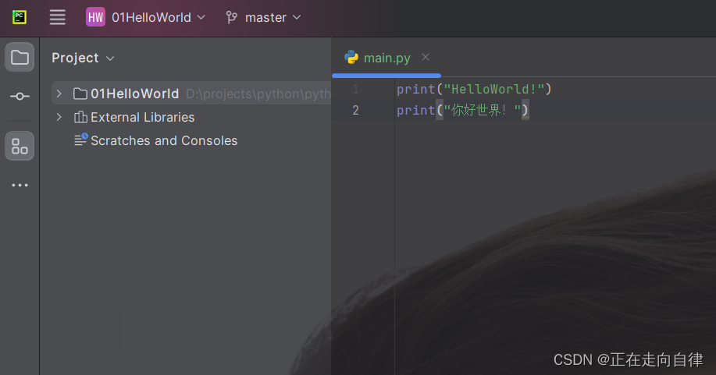Image resolution: width=716 pixels, height=375 pixels.
Task: Select External Libraries in project tree
Action: point(142,117)
